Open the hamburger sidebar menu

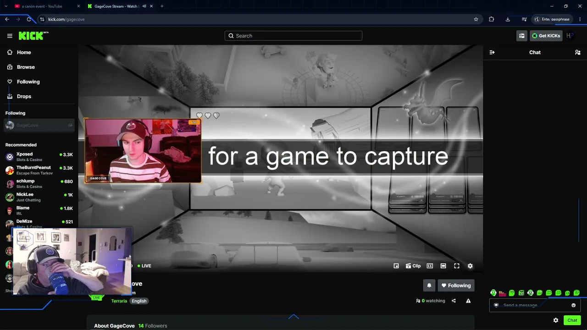click(10, 36)
